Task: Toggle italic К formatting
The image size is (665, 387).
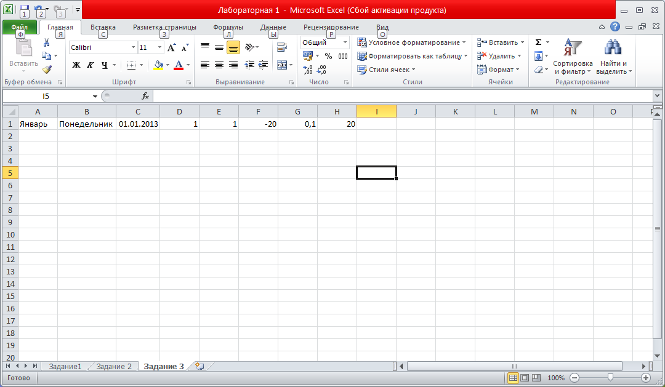Action: tap(91, 65)
